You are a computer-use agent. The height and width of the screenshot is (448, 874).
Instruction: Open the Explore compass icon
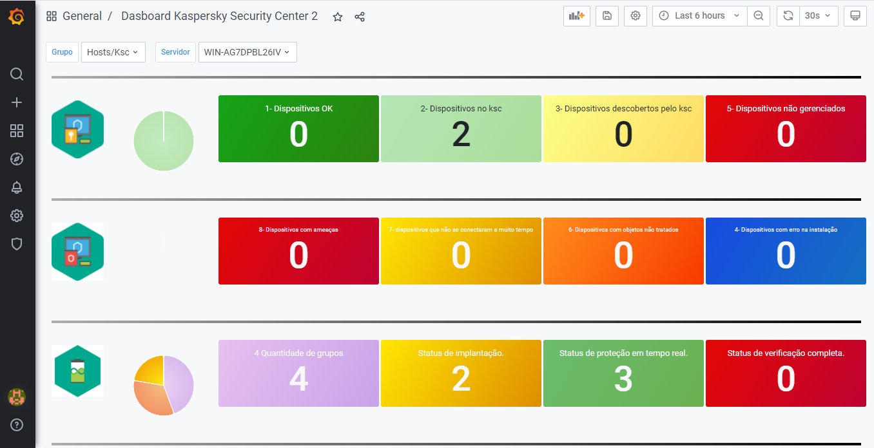(x=17, y=159)
